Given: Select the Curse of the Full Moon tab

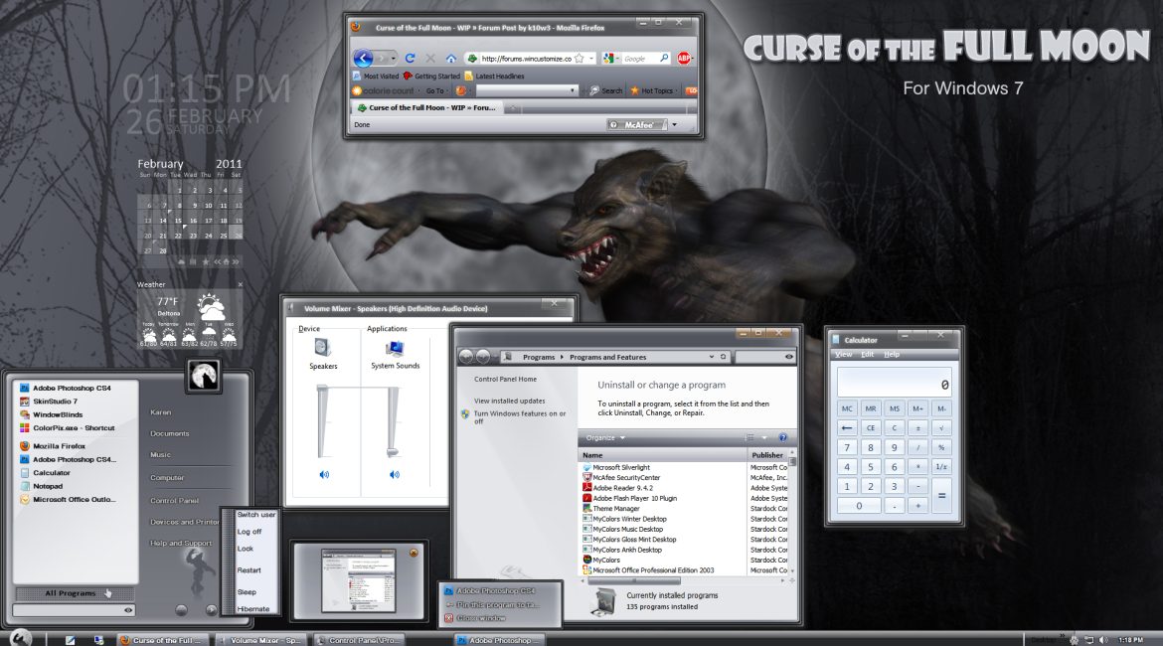Looking at the screenshot, I should pyautogui.click(x=426, y=107).
